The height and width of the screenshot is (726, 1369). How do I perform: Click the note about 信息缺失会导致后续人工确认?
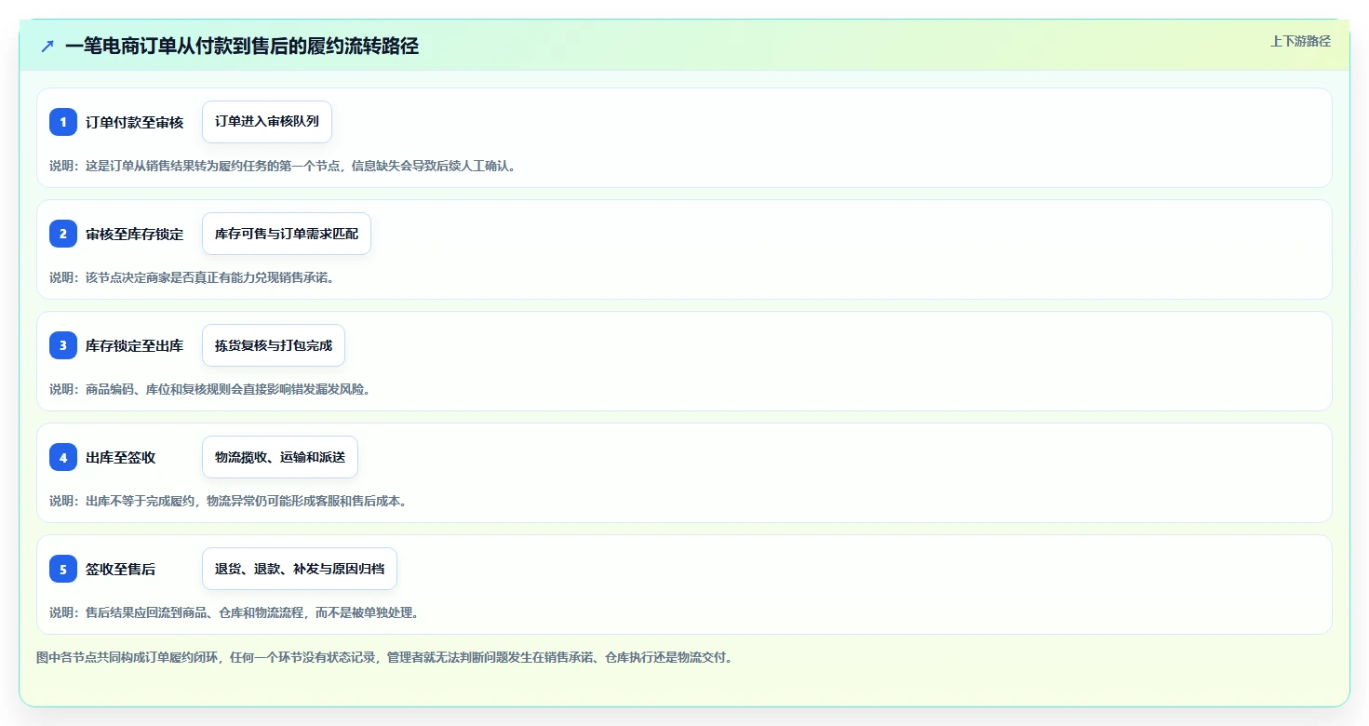(283, 166)
